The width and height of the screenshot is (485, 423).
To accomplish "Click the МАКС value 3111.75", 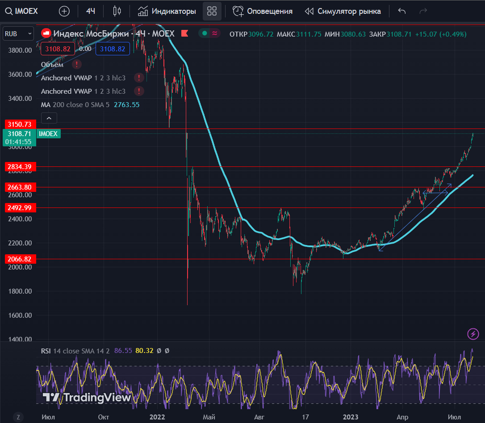I will point(309,34).
